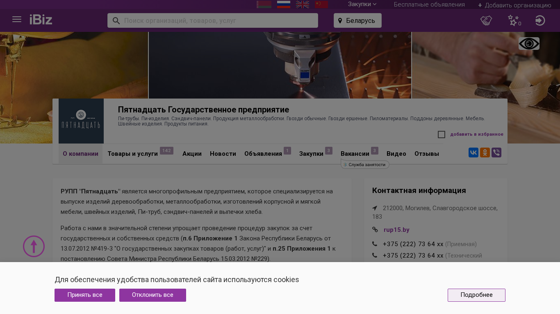Click the Служба занятости badge
560x314 pixels.
[365, 164]
